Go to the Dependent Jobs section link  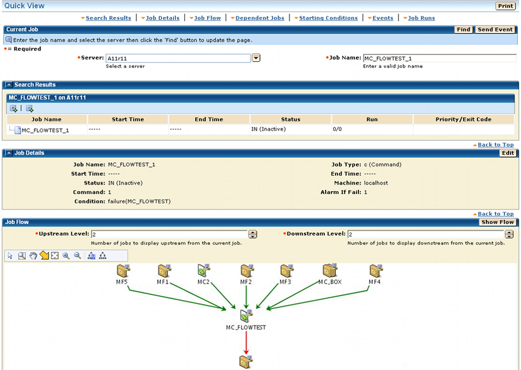[x=260, y=18]
